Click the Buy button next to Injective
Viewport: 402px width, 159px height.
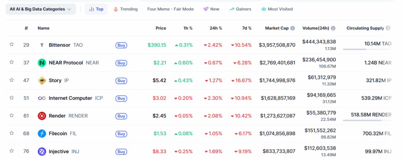pos(121,152)
